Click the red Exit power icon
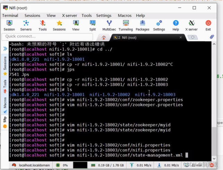Screen dimensions: 223x170 click(208, 25)
